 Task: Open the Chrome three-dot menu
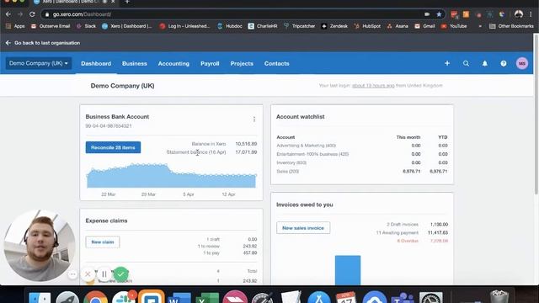coord(531,14)
